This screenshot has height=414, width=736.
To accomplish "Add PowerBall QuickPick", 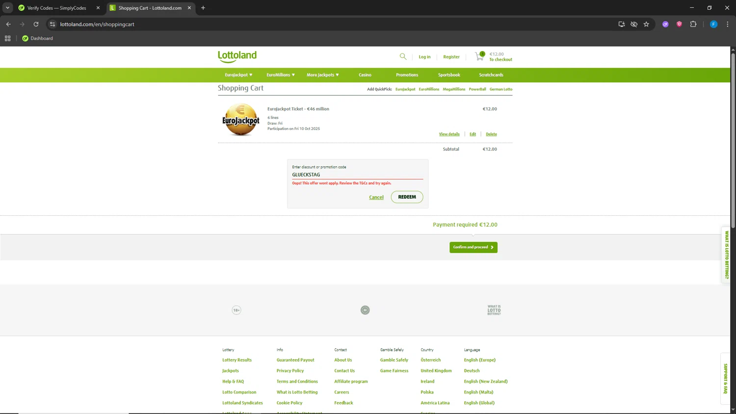I will (477, 89).
